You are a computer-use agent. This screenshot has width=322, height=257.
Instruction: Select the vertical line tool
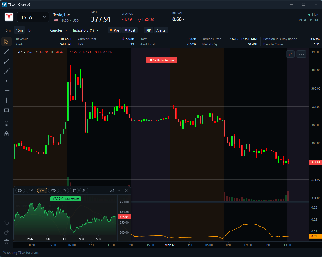(6, 100)
